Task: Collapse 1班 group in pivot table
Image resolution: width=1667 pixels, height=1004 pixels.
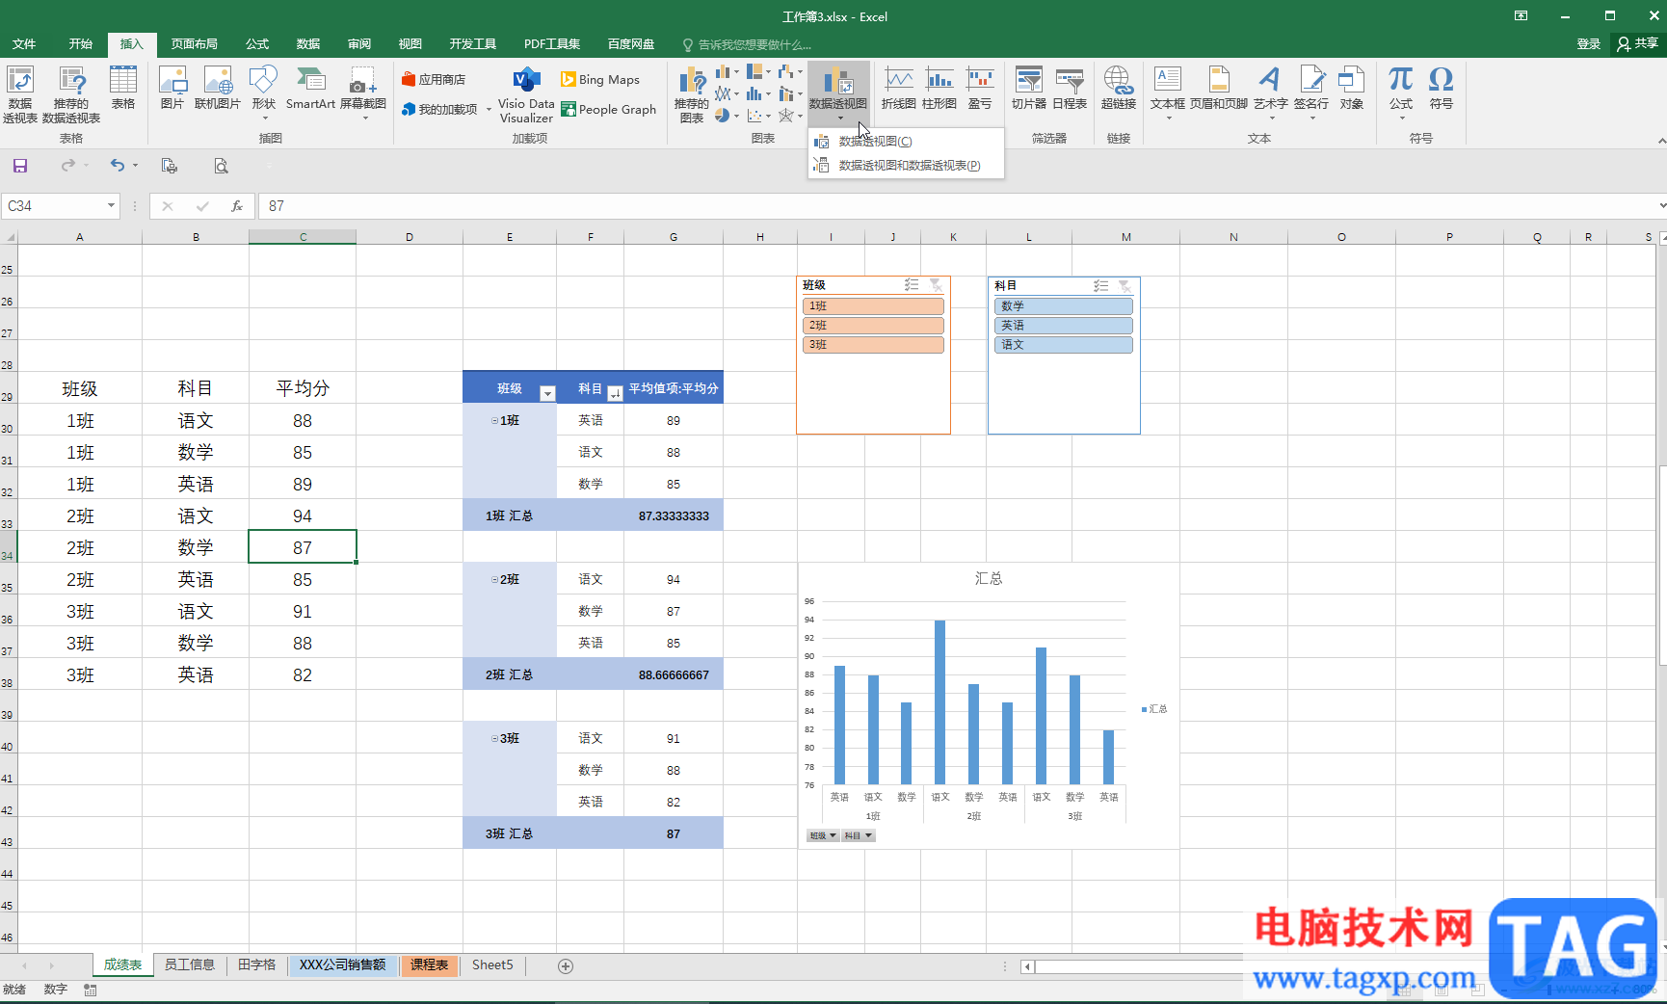Action: click(495, 421)
